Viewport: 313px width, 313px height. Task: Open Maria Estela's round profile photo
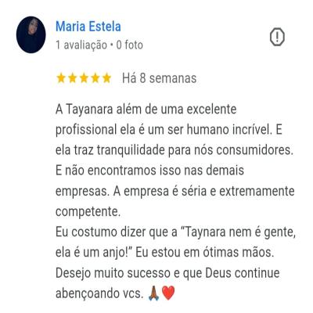[x=31, y=34]
